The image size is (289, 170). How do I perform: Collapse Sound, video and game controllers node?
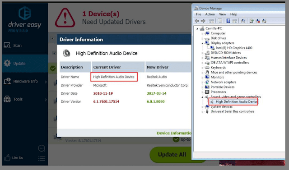click(x=202, y=97)
